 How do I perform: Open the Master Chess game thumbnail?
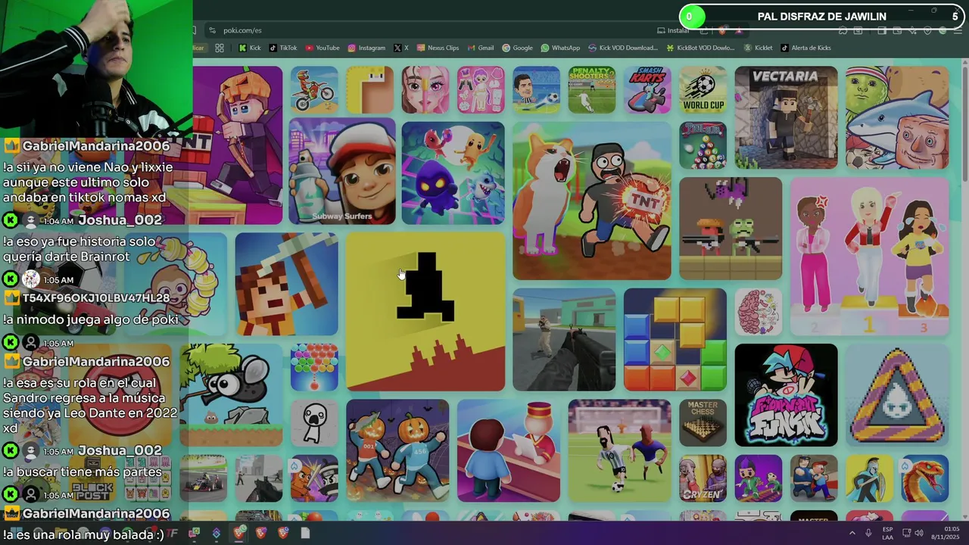pyautogui.click(x=703, y=423)
